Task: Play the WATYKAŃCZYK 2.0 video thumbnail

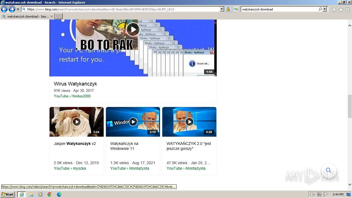Action: point(189,122)
